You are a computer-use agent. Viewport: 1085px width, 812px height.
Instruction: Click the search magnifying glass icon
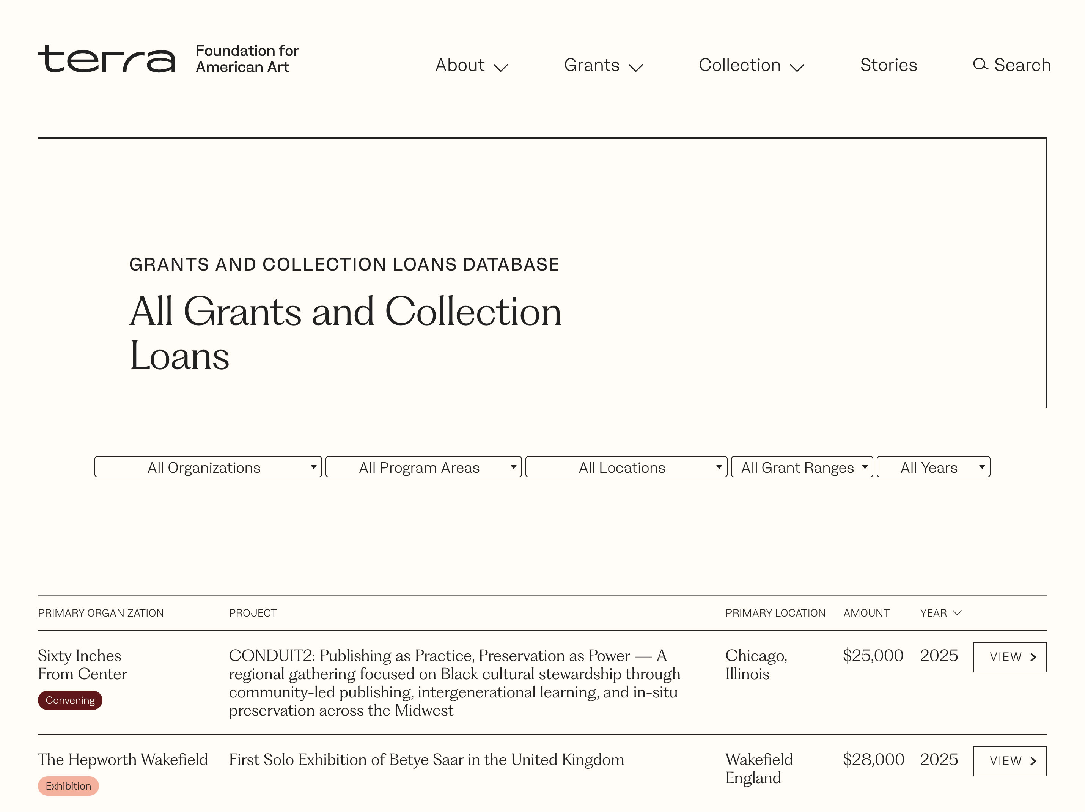click(980, 64)
